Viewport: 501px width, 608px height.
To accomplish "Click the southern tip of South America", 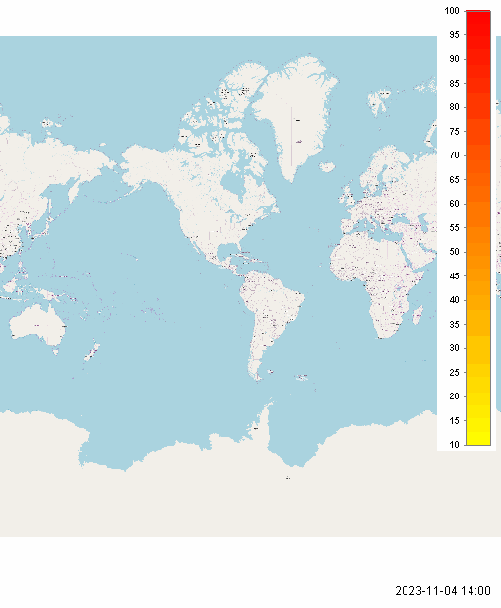I will [x=257, y=376].
